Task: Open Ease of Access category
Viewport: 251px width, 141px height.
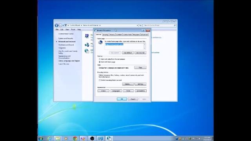Action: 64,64
